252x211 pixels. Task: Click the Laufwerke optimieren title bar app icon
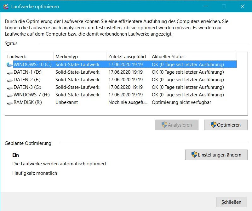6,6
